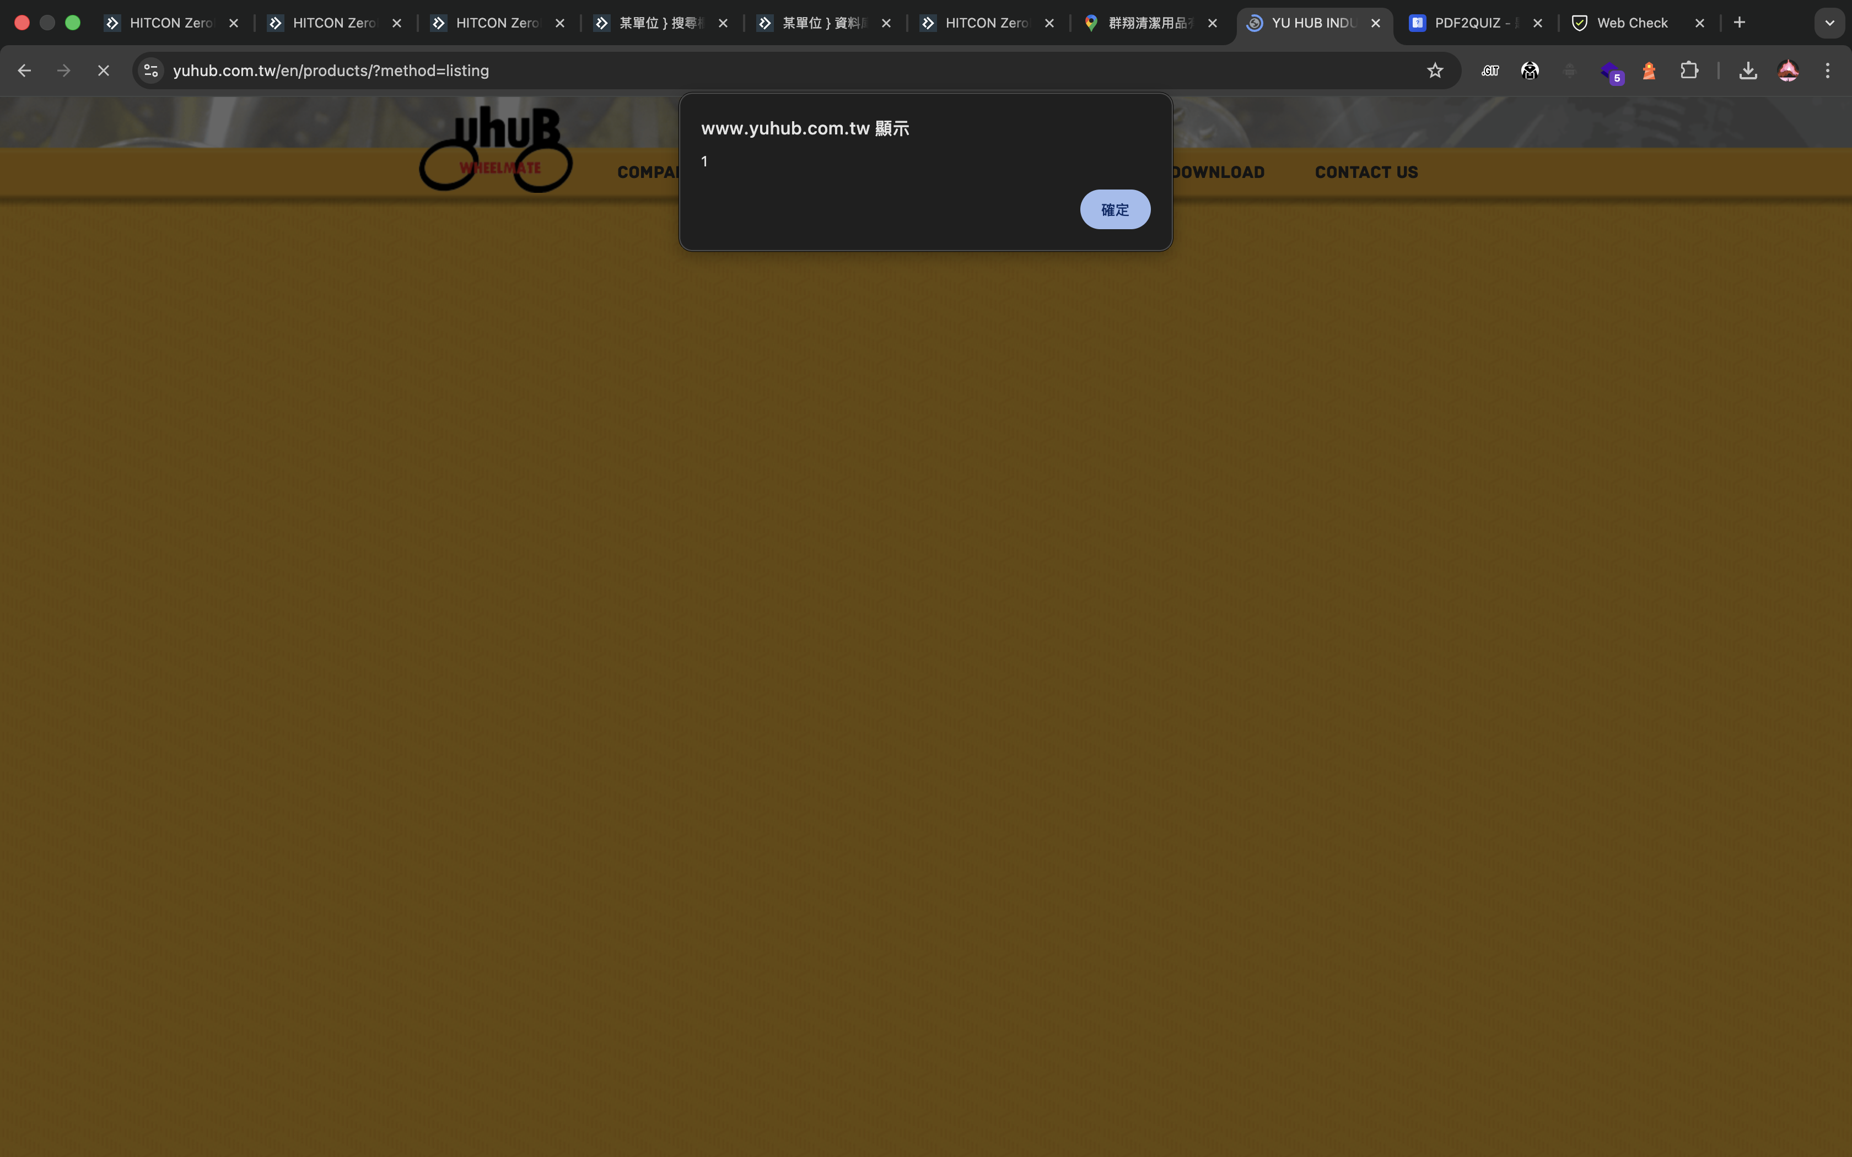Viewport: 1852px width, 1157px height.
Task: Open site information icon in address bar
Action: click(x=152, y=71)
